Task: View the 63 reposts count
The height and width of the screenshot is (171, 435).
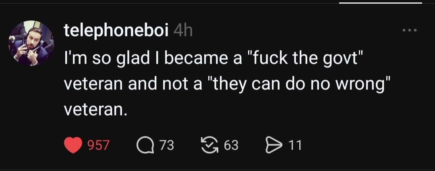Action: [231, 145]
